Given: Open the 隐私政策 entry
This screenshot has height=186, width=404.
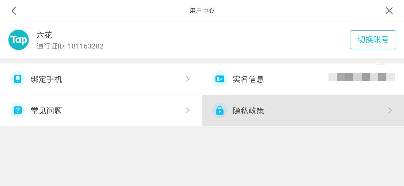Looking at the screenshot, I should (303, 110).
